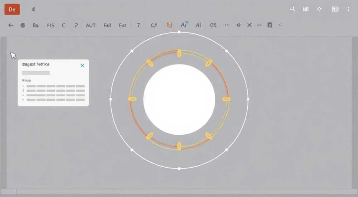Close the Isageet hatrica popup
Image resolution: width=358 pixels, height=197 pixels.
[82, 66]
